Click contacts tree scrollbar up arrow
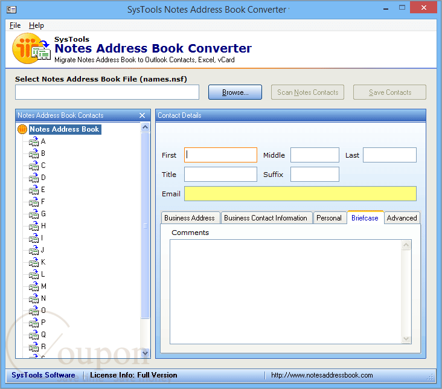442x389 pixels. click(145, 127)
